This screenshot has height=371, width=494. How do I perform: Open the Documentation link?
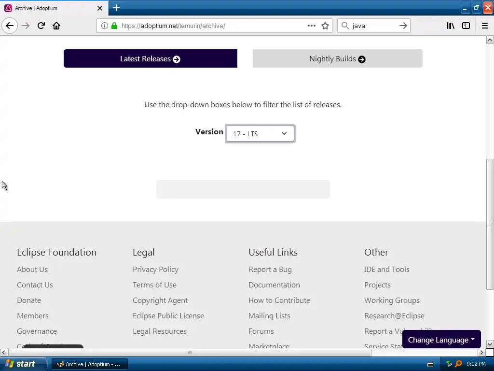tap(274, 285)
